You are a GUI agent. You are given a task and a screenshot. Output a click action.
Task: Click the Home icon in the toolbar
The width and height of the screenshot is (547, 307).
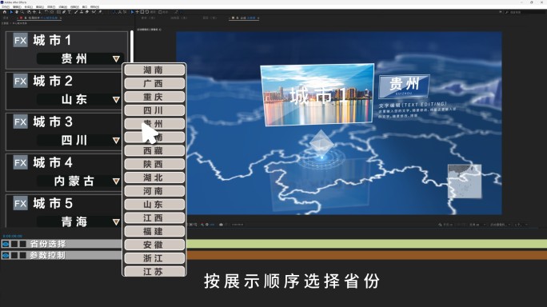[x=5, y=12]
